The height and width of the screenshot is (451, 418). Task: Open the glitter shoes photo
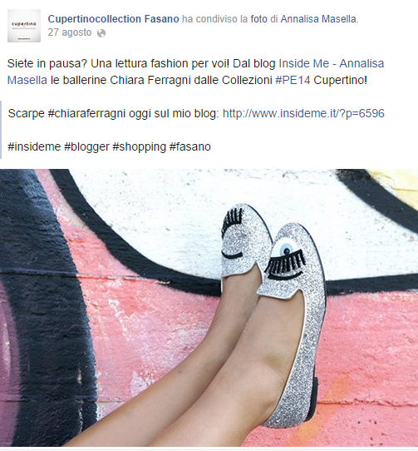click(x=209, y=308)
